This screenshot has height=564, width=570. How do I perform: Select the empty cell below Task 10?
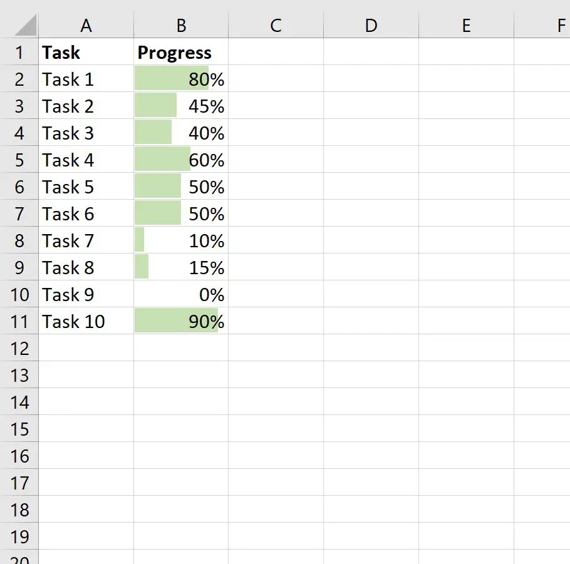tap(86, 348)
